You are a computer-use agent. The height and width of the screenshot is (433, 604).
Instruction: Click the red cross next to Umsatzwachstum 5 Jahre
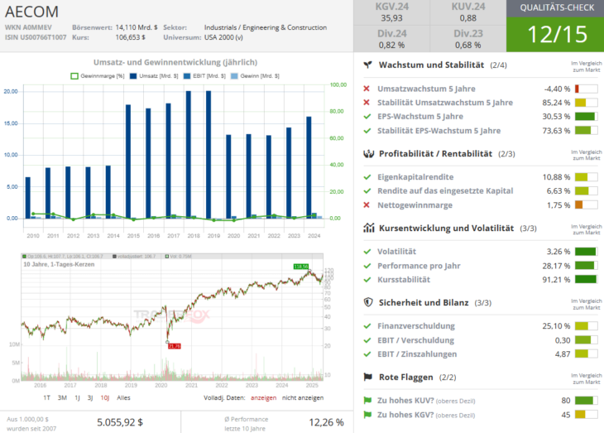(x=367, y=89)
